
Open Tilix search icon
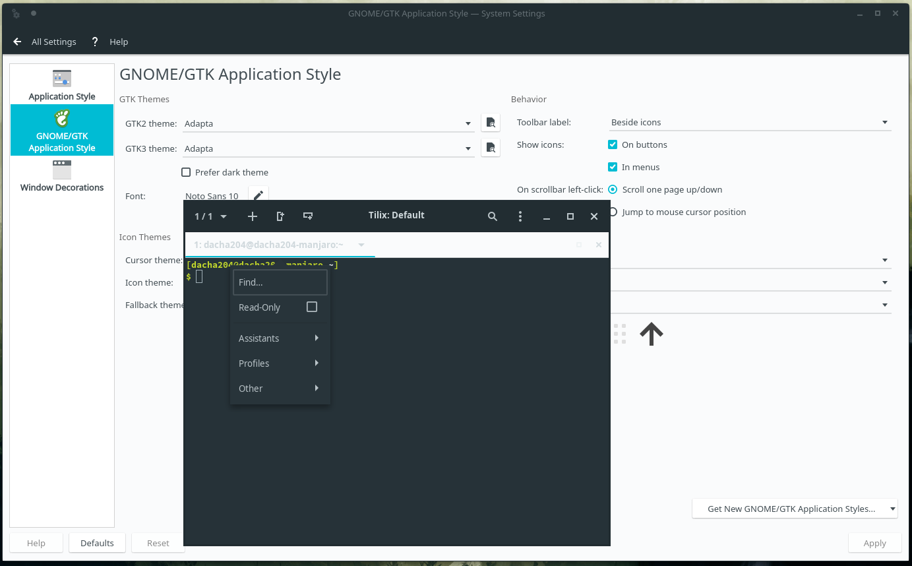(x=493, y=216)
